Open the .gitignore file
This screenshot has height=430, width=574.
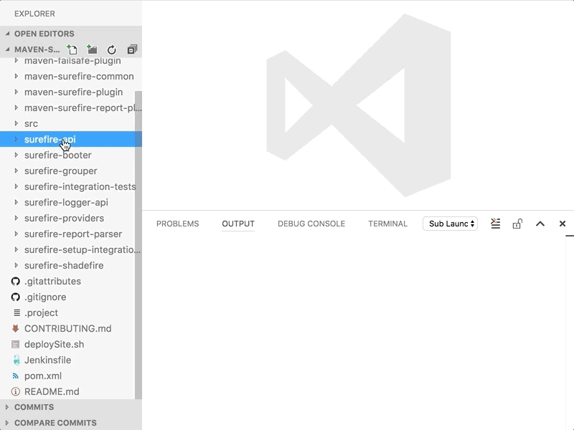45,297
